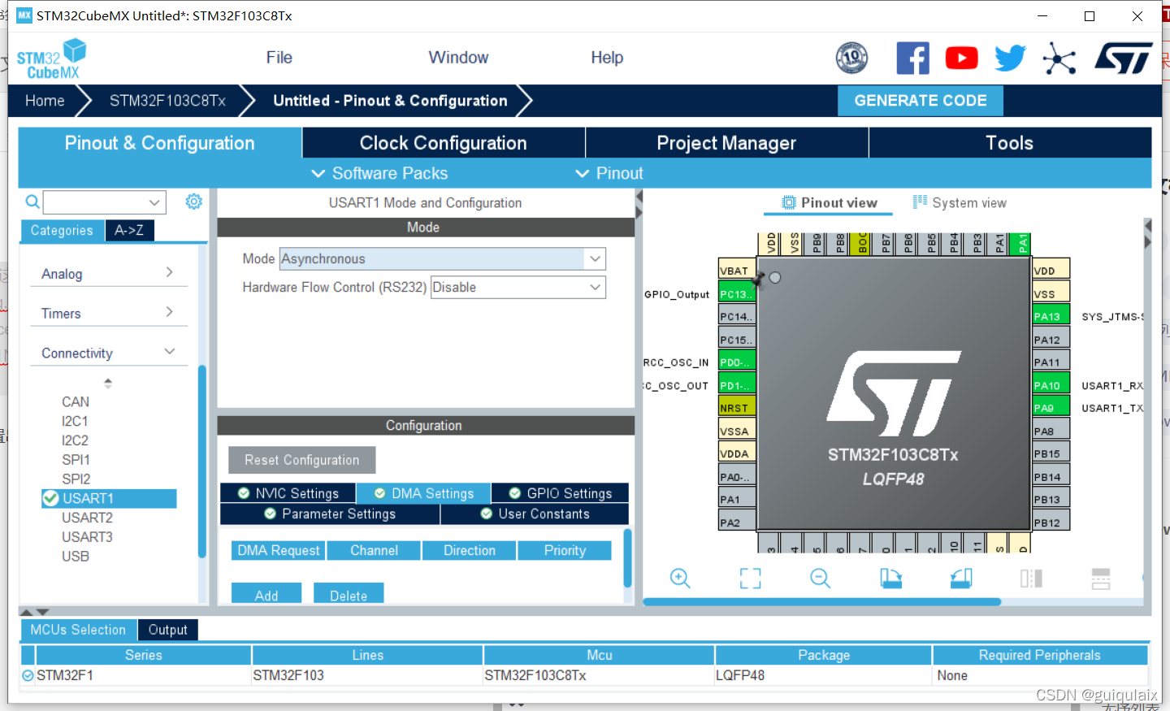Expand the Timers category

coord(108,313)
